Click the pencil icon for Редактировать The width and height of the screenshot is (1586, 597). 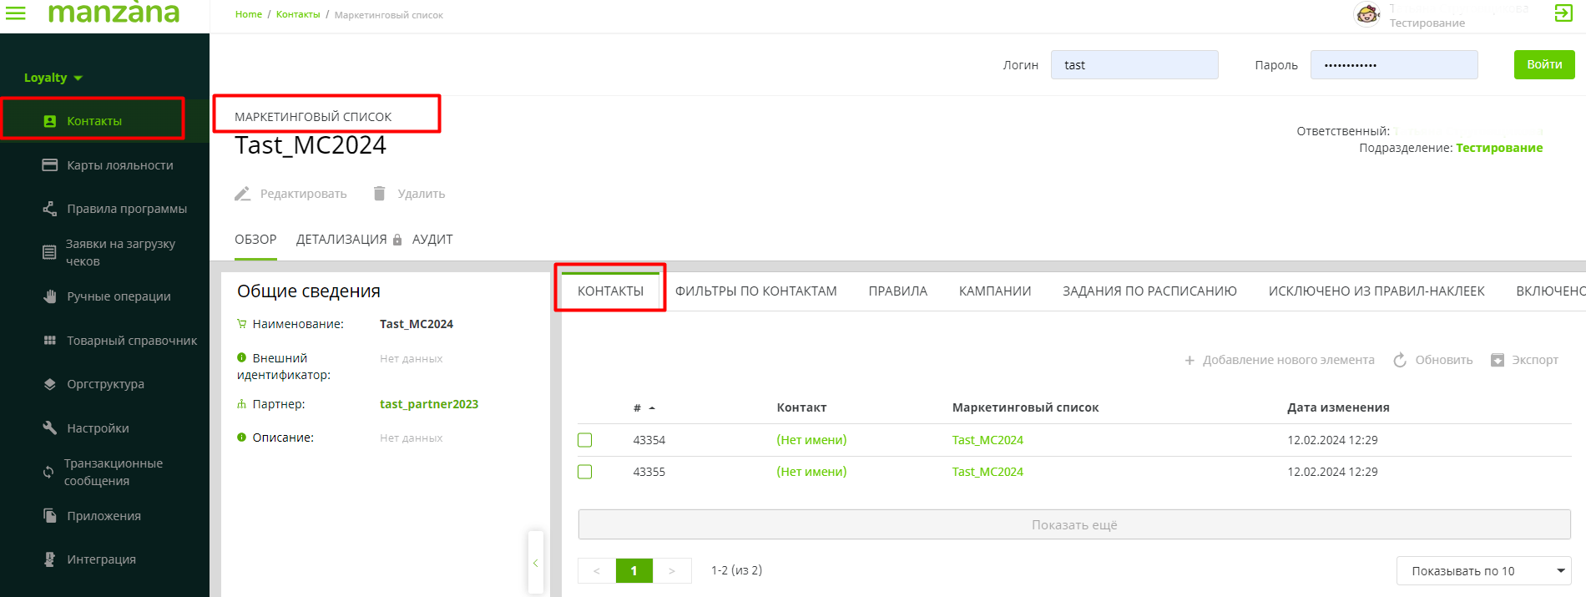pos(243,194)
